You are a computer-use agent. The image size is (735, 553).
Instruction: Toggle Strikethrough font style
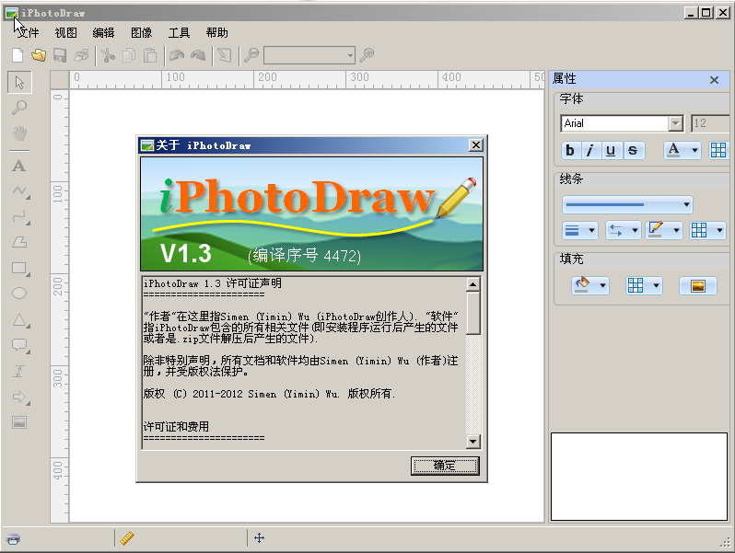click(x=633, y=150)
